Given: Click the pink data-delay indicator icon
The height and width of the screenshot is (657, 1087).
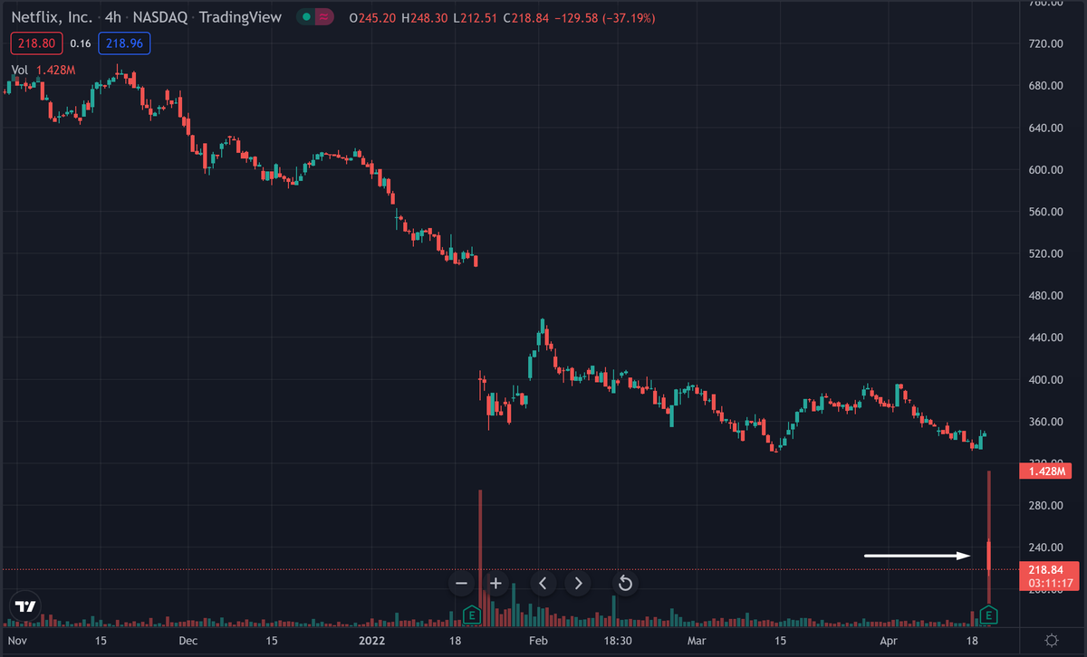Looking at the screenshot, I should pos(322,18).
